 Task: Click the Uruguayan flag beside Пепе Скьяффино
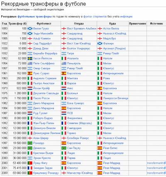point(30,63)
